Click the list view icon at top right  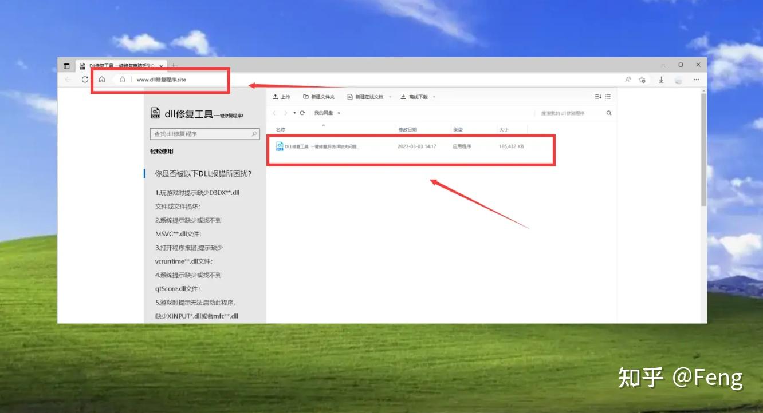[608, 96]
